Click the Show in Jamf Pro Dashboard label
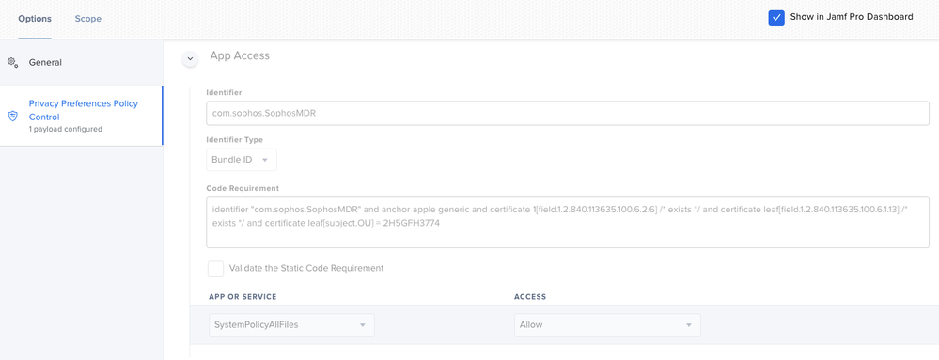 point(852,17)
